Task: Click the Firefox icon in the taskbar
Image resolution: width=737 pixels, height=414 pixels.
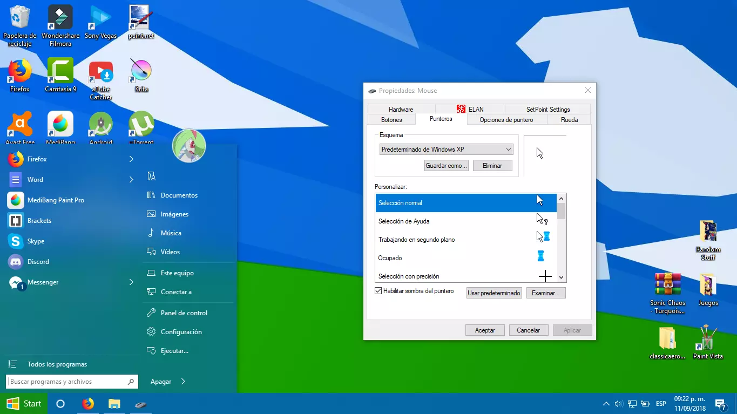Action: click(x=87, y=404)
